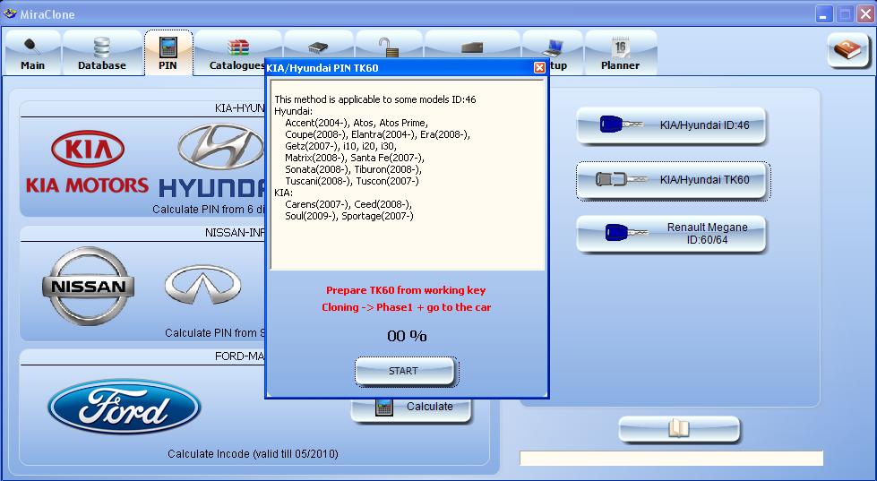Click the calculator icon on Calculate
The image size is (877, 481).
point(383,408)
